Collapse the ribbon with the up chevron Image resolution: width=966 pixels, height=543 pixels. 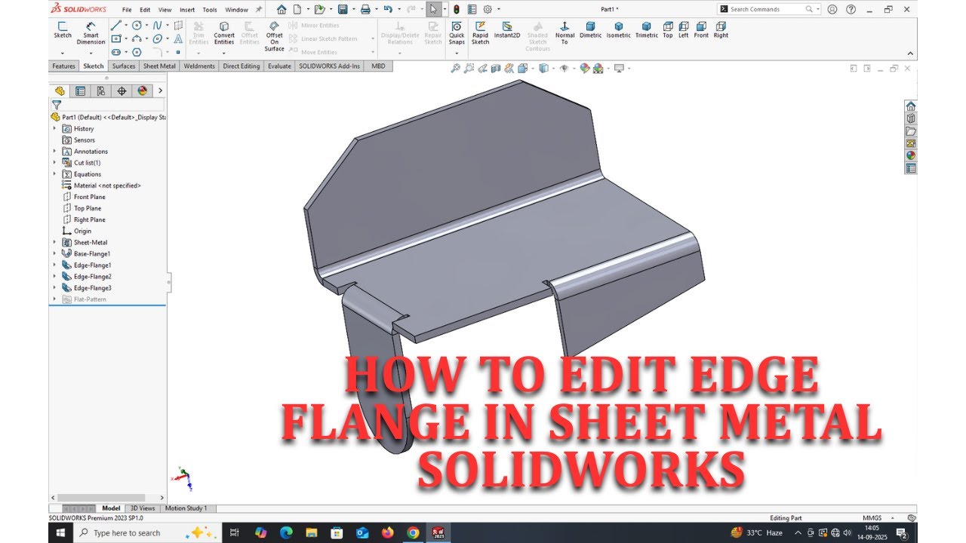click(910, 54)
